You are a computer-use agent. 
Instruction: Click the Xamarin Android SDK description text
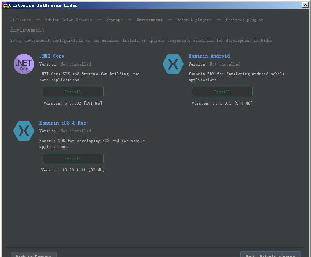point(237,77)
